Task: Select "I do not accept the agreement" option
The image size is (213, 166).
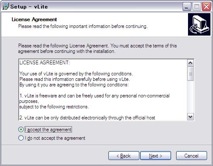Action: [x=21, y=138]
